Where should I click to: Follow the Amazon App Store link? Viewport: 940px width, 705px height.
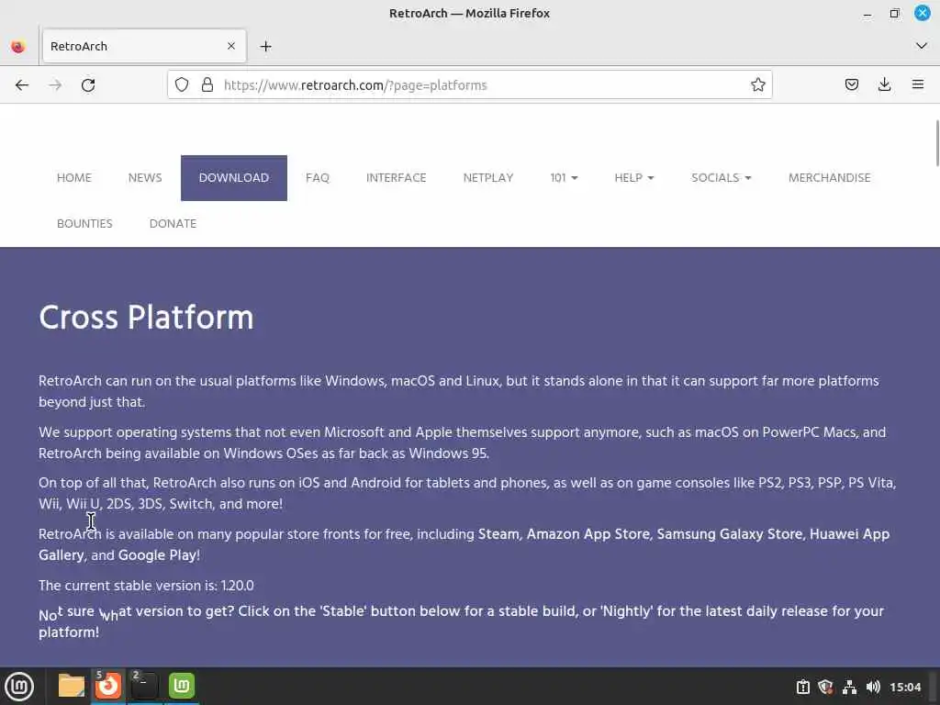tap(588, 534)
